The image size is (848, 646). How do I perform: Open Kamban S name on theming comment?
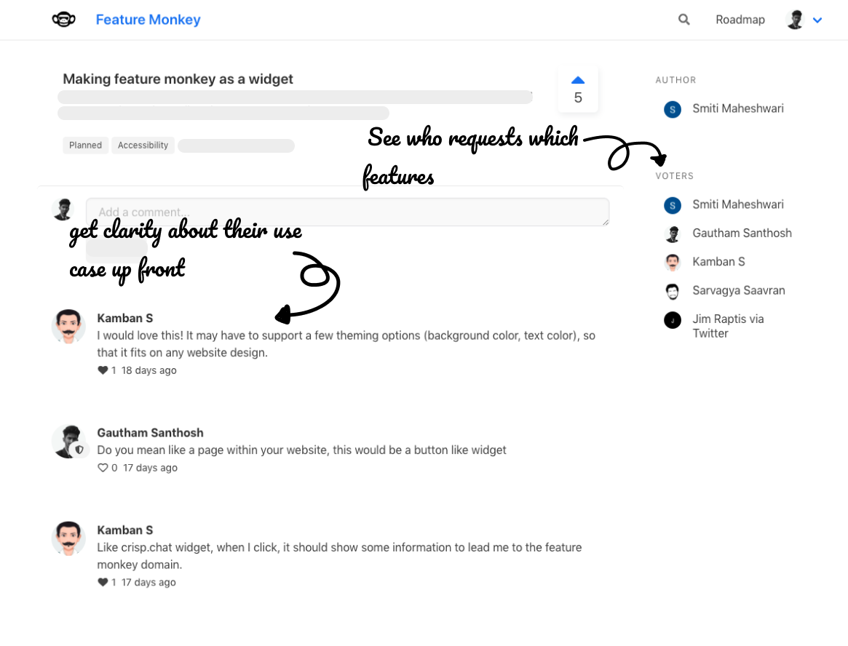coord(125,319)
